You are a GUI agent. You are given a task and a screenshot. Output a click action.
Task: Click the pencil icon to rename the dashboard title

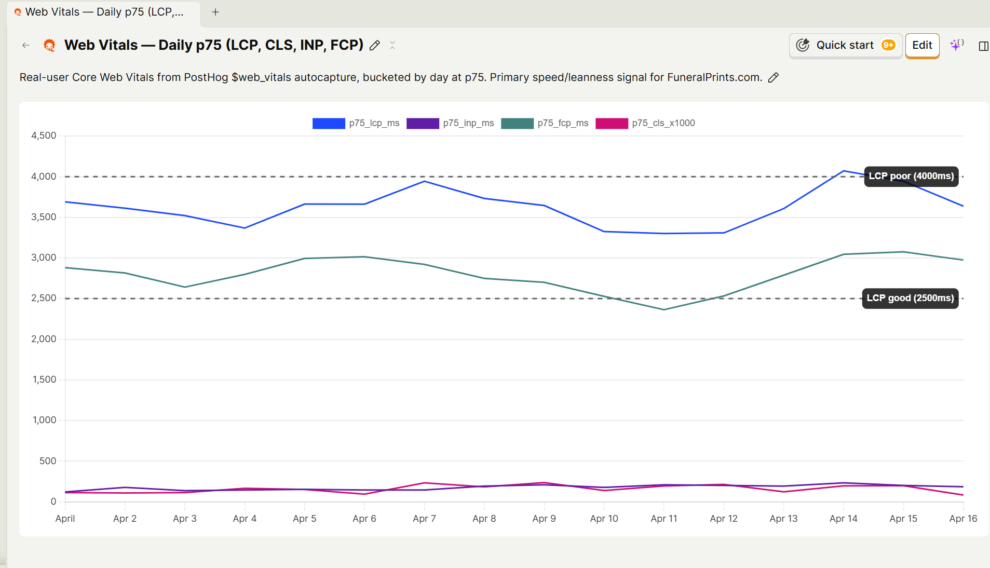375,46
